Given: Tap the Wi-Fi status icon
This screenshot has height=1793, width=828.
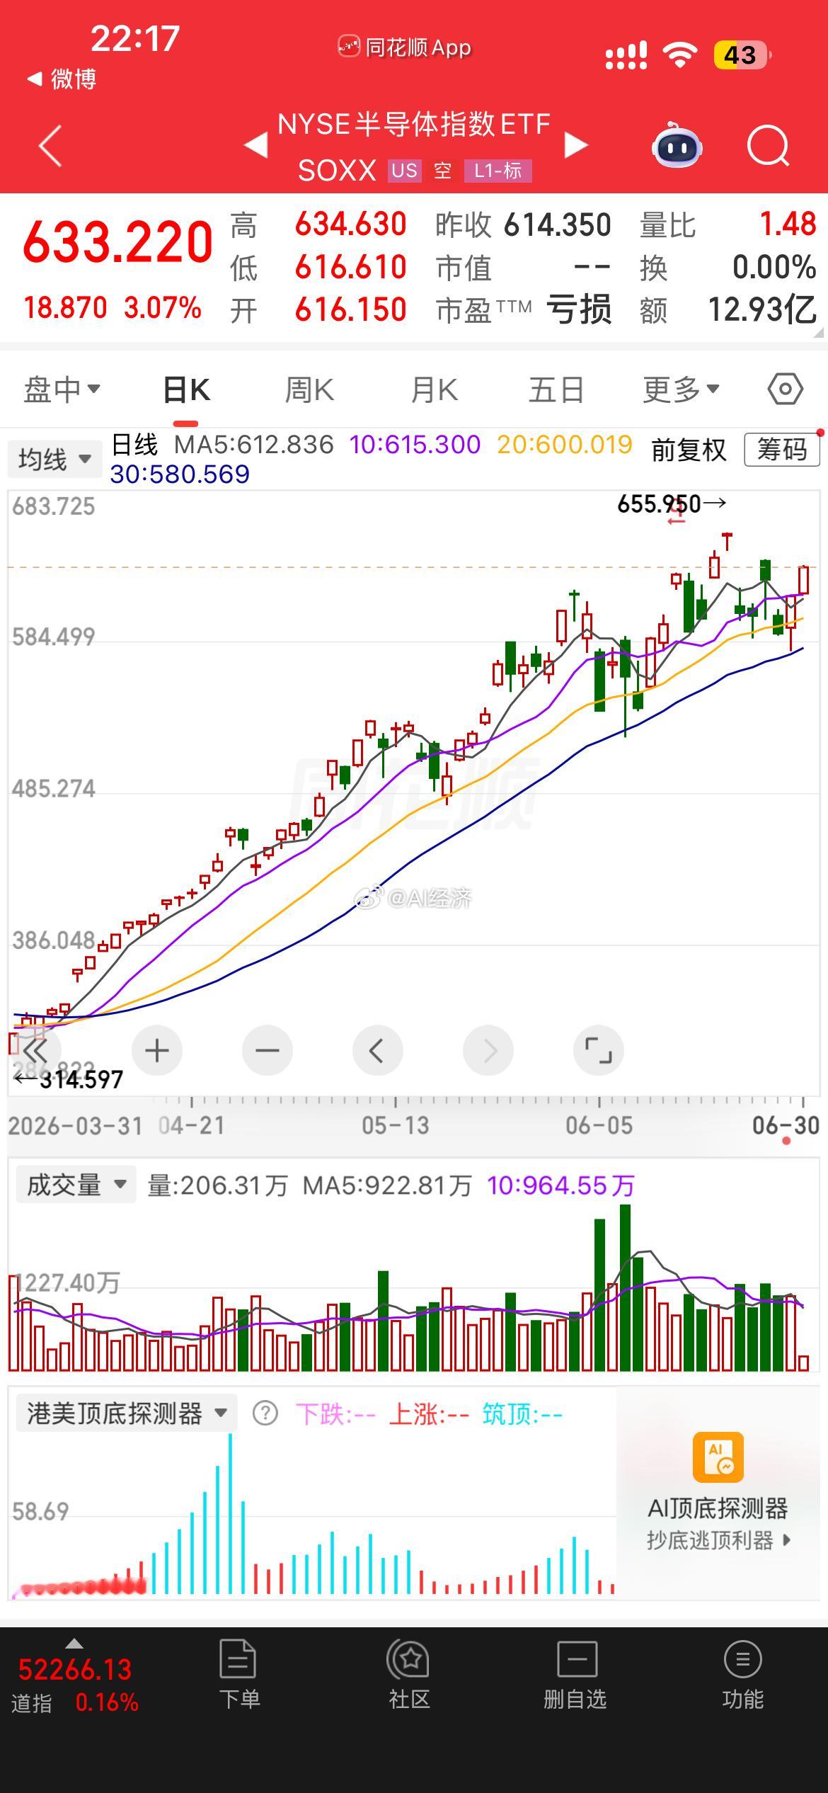Looking at the screenshot, I should pyautogui.click(x=679, y=55).
